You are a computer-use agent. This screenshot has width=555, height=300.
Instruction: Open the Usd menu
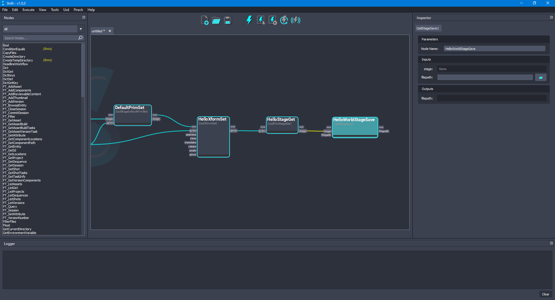click(66, 10)
